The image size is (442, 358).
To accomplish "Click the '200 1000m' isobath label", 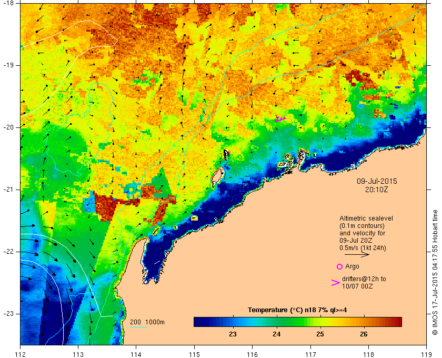I will pos(147,322).
